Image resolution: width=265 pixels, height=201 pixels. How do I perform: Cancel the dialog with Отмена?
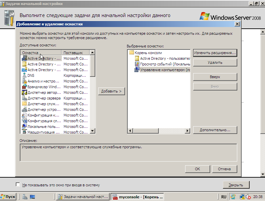(x=225, y=169)
